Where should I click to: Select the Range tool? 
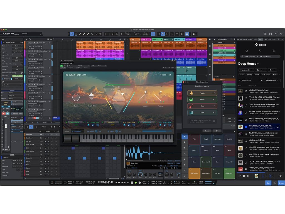pos(76,34)
